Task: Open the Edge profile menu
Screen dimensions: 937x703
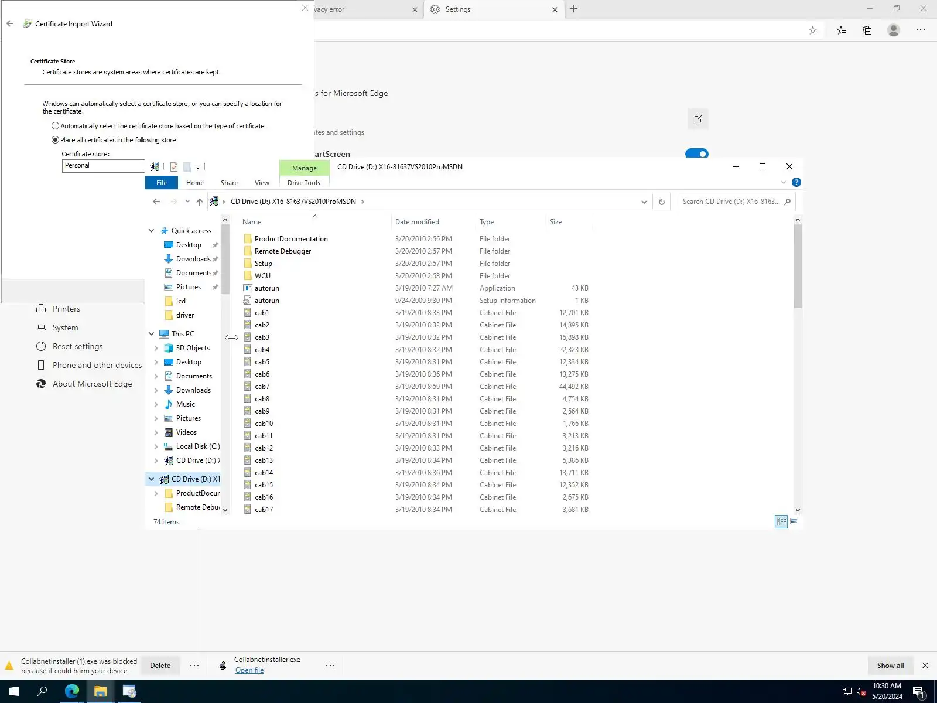Action: (x=894, y=30)
